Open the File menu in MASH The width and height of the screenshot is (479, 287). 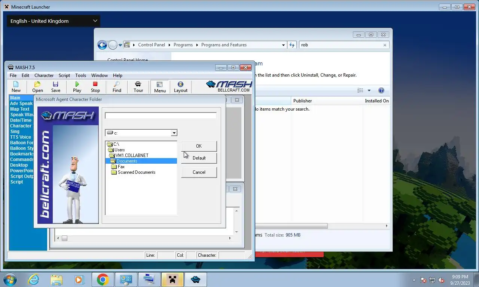pos(13,75)
